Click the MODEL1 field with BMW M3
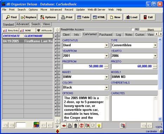164x134 pixels. (135, 77)
